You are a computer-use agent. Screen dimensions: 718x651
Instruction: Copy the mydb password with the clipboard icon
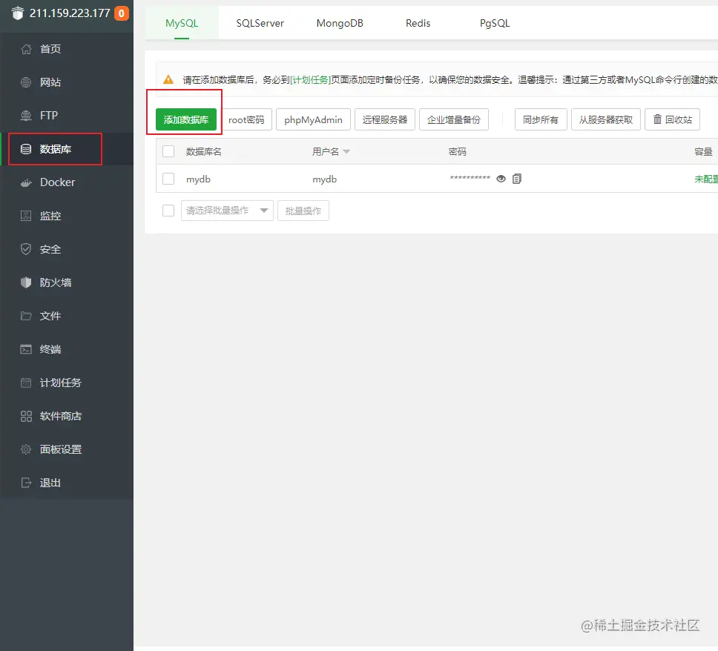(x=517, y=179)
